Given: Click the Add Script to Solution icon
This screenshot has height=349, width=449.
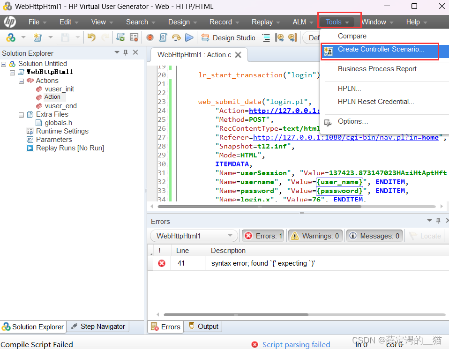Looking at the screenshot, I should tap(11, 37).
